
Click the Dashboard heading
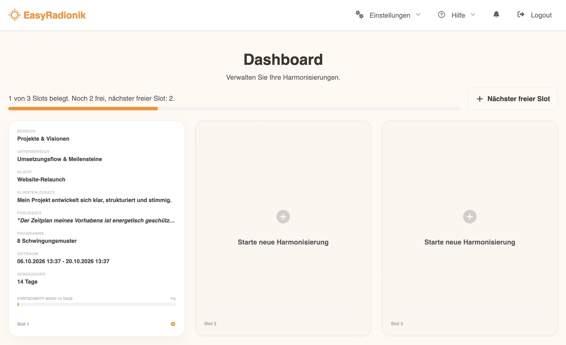pos(283,59)
